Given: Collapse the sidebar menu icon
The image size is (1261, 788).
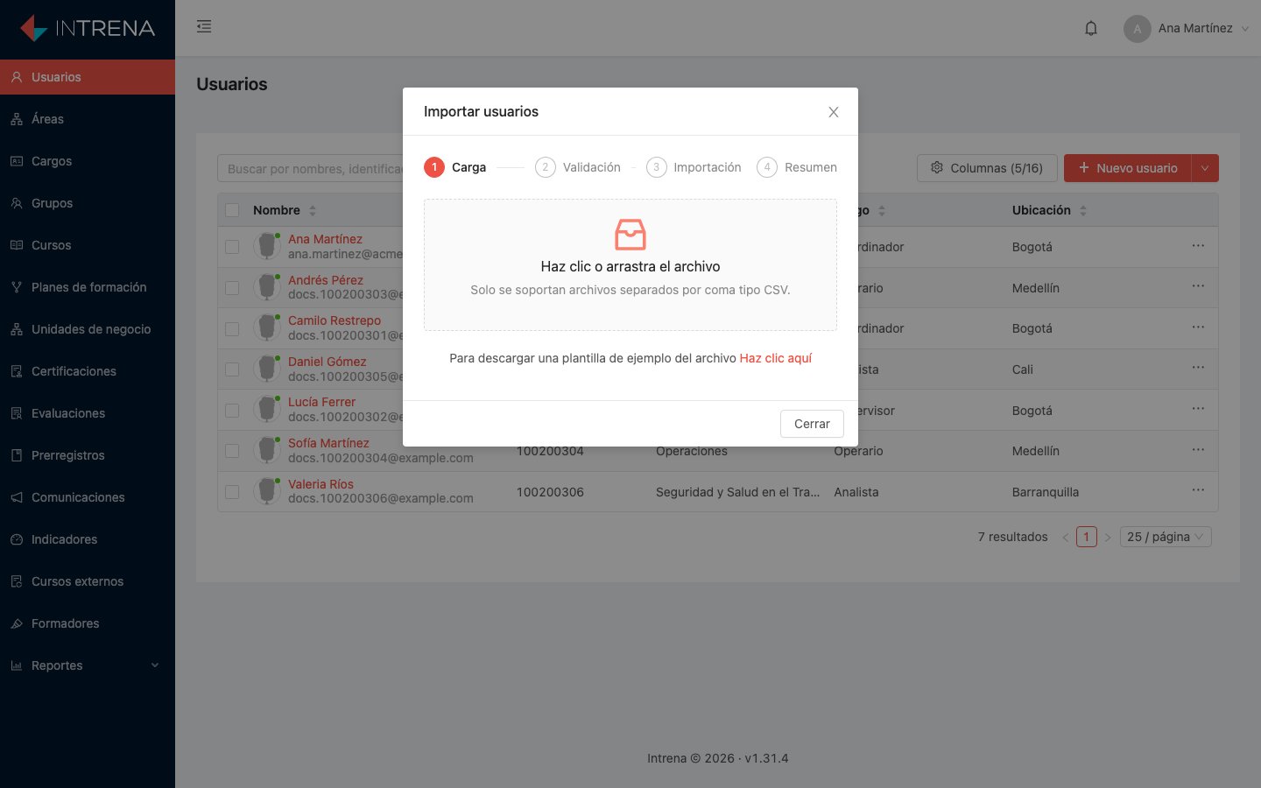Looking at the screenshot, I should (204, 26).
